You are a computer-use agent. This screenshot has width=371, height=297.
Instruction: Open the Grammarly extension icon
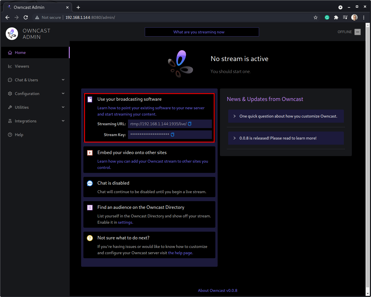(x=327, y=17)
